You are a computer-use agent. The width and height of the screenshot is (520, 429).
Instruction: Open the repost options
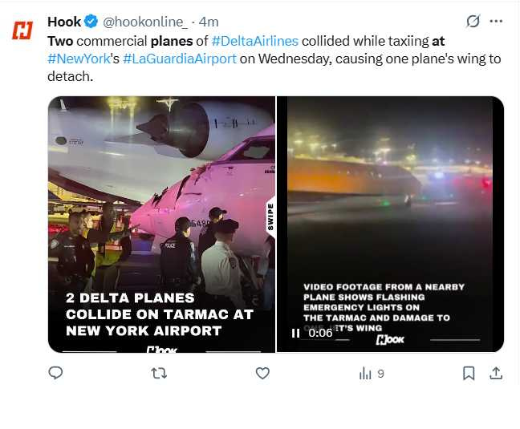pos(159,373)
